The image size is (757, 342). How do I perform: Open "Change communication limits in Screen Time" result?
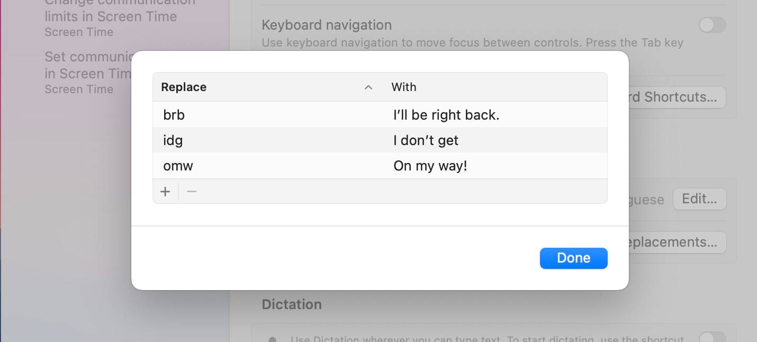click(111, 16)
